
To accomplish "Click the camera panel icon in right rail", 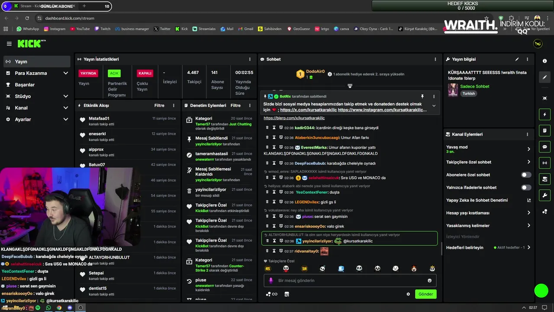I will tap(544, 179).
